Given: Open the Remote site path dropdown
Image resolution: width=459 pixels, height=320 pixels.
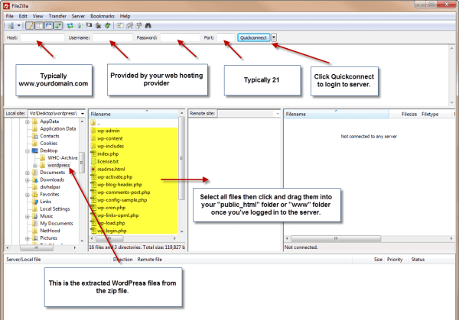Looking at the screenshot, I should (x=278, y=113).
